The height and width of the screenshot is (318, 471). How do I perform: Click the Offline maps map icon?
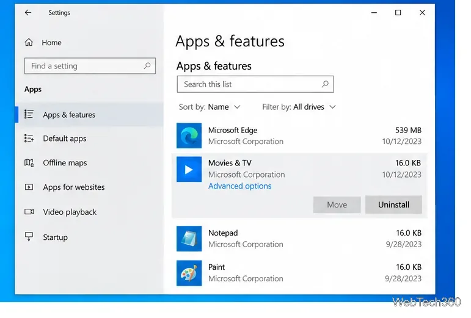(29, 162)
